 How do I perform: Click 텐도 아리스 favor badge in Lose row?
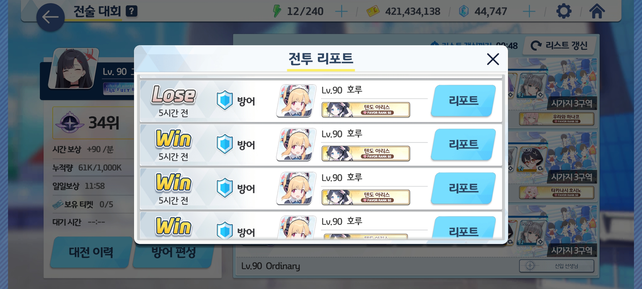click(x=366, y=109)
